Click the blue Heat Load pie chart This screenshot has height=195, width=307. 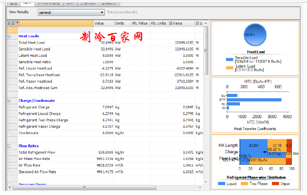point(250,35)
